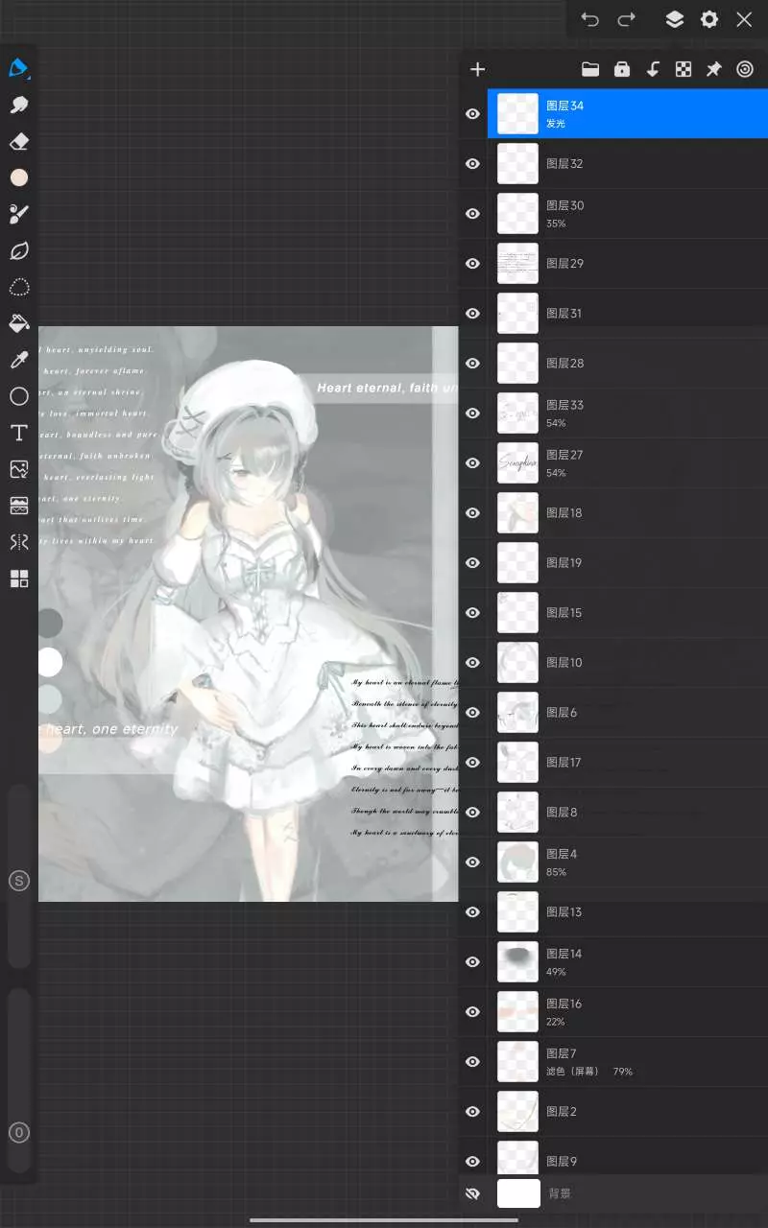Open thumbnail of 图层27 signature
The width and height of the screenshot is (768, 1228).
click(517, 462)
